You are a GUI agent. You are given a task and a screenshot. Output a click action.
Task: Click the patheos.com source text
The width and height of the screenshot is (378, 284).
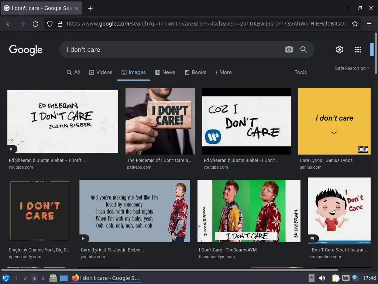(x=139, y=167)
